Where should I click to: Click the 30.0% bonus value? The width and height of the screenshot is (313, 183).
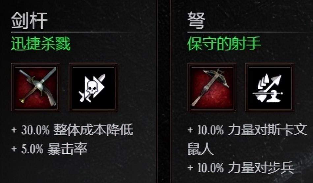tap(35, 130)
